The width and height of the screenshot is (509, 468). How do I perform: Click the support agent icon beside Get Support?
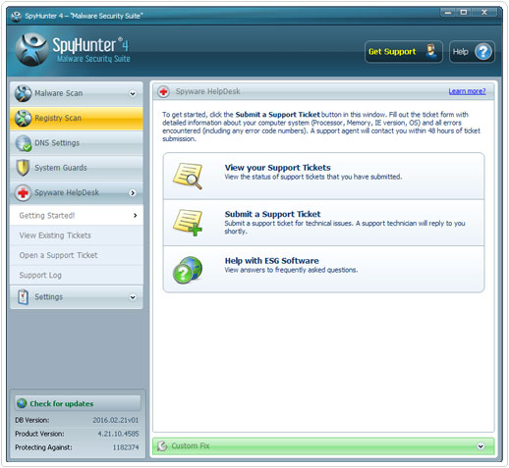point(431,51)
